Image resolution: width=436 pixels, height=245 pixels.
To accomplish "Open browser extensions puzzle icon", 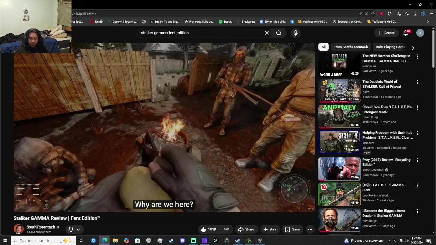I will [x=389, y=14].
